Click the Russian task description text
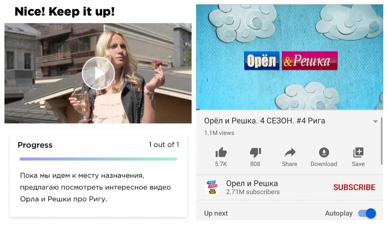The height and width of the screenshot is (225, 388). pyautogui.click(x=95, y=187)
